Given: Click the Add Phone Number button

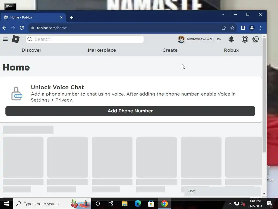Looking at the screenshot, I should tap(130, 111).
